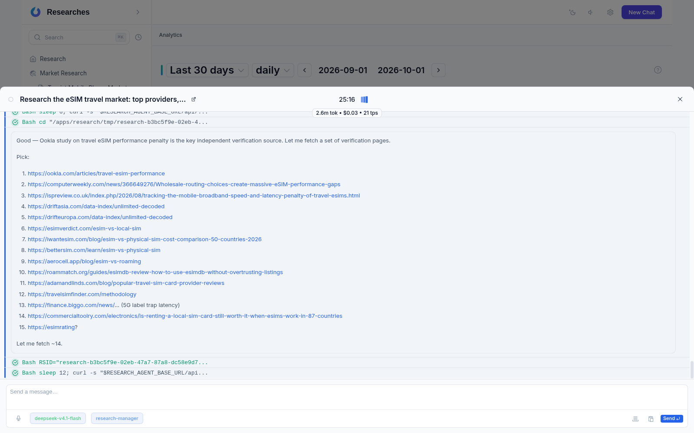The height and width of the screenshot is (433, 694).
Task: Mute sound with the speaker icon
Action: 591,12
